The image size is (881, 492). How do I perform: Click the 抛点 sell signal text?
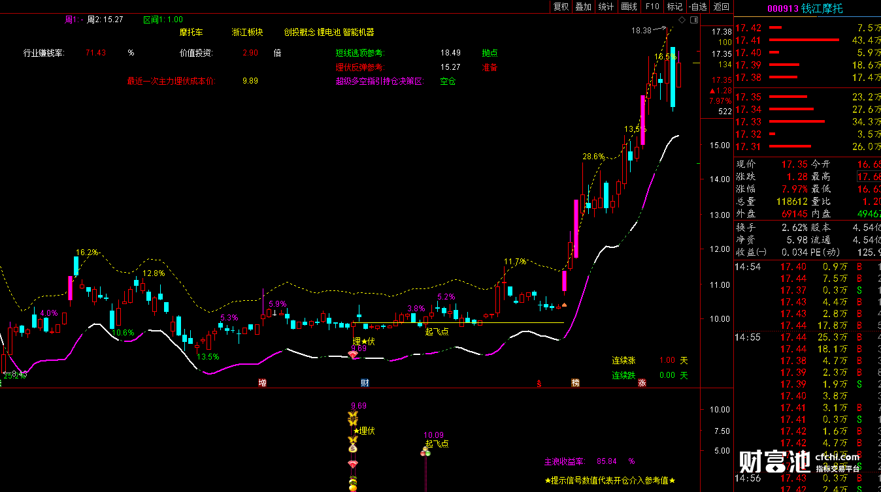click(490, 53)
